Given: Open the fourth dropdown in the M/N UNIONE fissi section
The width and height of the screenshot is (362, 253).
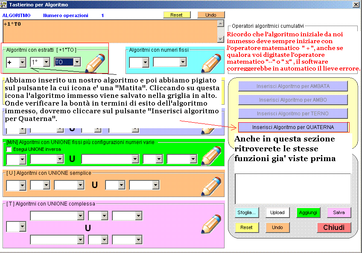Looking at the screenshot, I should tap(159, 159).
